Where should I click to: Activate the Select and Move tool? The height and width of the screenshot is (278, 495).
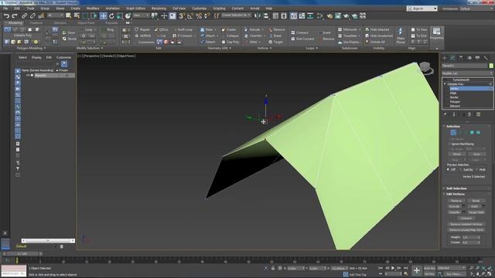tap(103, 15)
